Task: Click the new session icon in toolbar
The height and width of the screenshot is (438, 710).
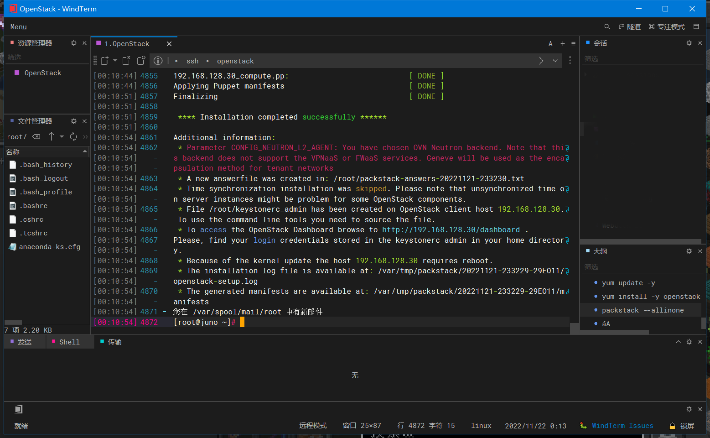Action: tap(105, 61)
